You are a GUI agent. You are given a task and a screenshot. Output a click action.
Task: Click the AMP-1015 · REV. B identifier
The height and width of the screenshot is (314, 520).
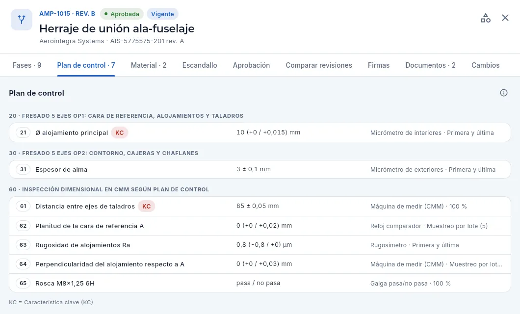pyautogui.click(x=67, y=14)
